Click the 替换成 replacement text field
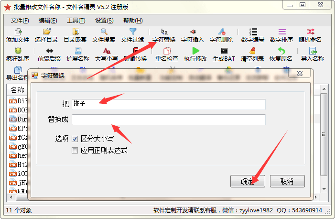This screenshot has height=219, width=335. point(169,120)
